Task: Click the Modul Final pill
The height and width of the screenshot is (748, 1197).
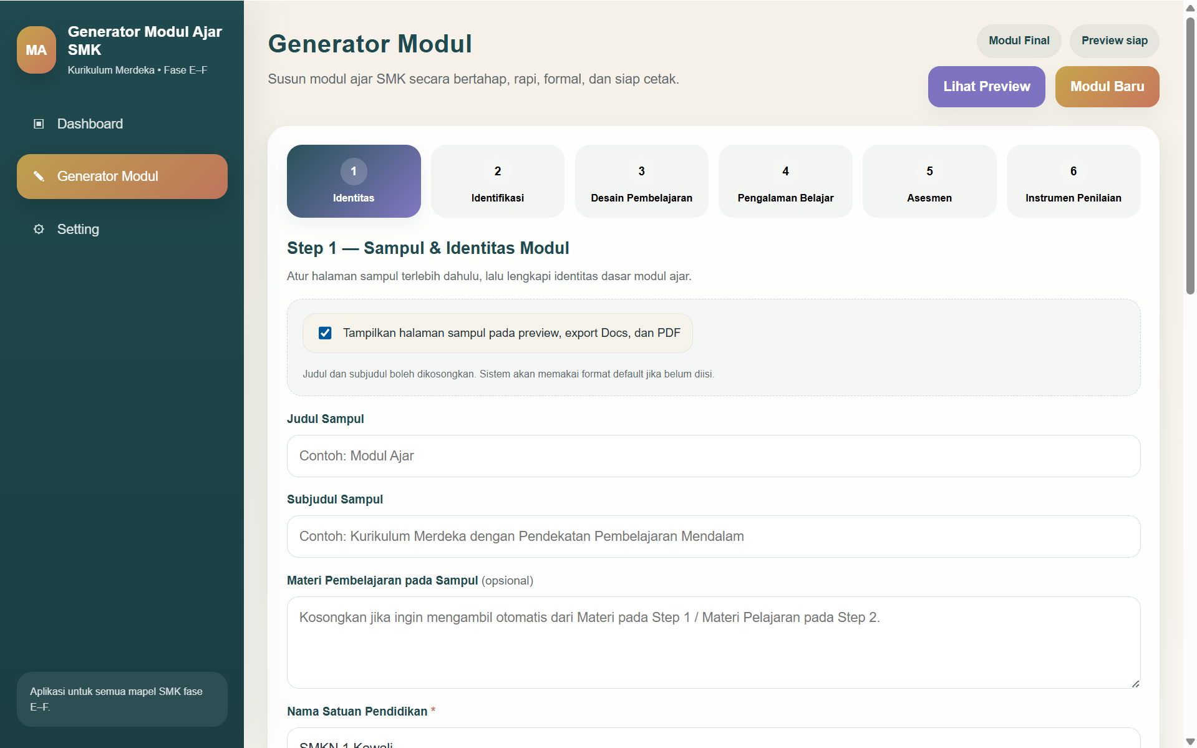Action: click(x=1019, y=41)
